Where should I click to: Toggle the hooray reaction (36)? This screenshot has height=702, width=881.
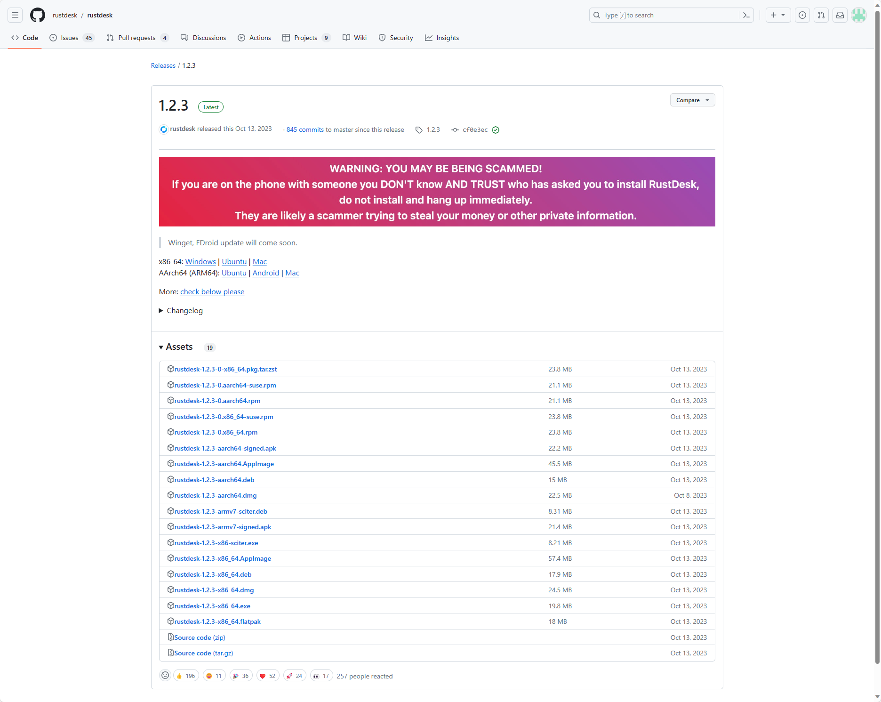click(x=241, y=676)
